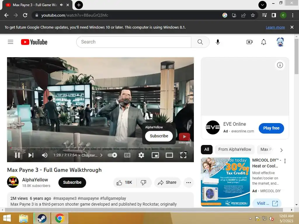
Task: Select the All filter chip
Action: [206, 150]
